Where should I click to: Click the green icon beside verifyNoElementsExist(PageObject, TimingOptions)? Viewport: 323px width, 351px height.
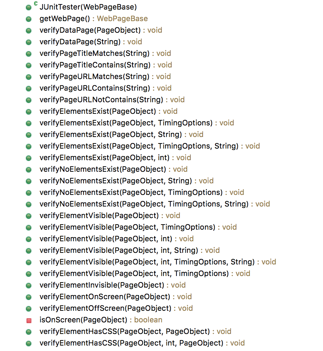coord(29,193)
